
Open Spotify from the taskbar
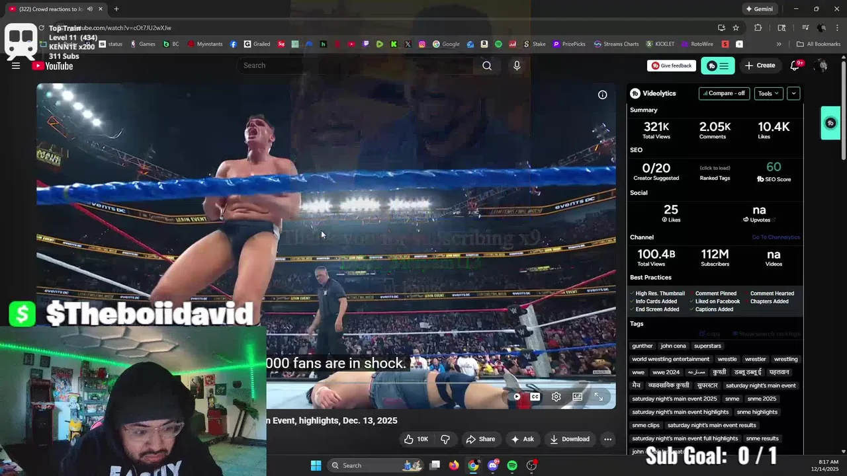pos(512,465)
